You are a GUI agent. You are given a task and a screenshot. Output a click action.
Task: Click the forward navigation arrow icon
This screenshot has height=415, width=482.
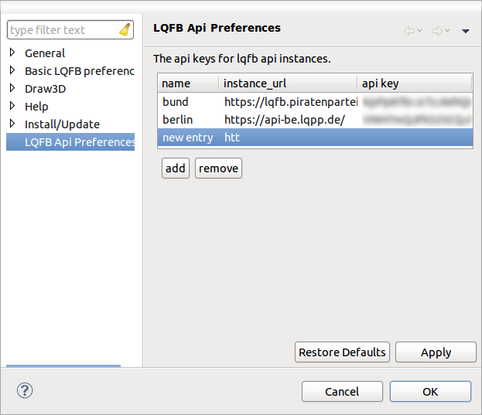(436, 31)
